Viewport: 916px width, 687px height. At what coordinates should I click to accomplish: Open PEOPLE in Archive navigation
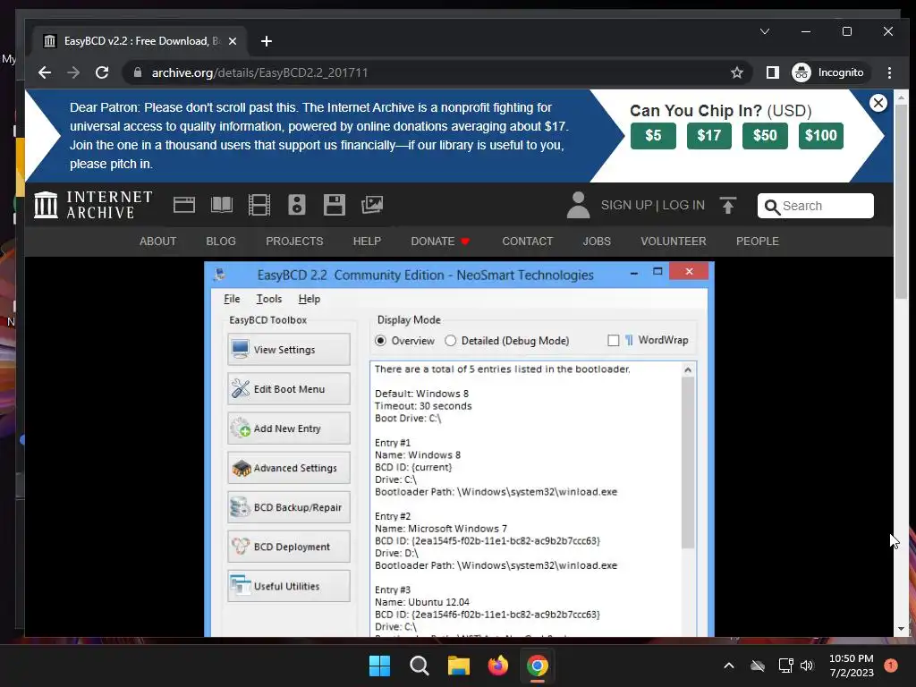tap(757, 242)
